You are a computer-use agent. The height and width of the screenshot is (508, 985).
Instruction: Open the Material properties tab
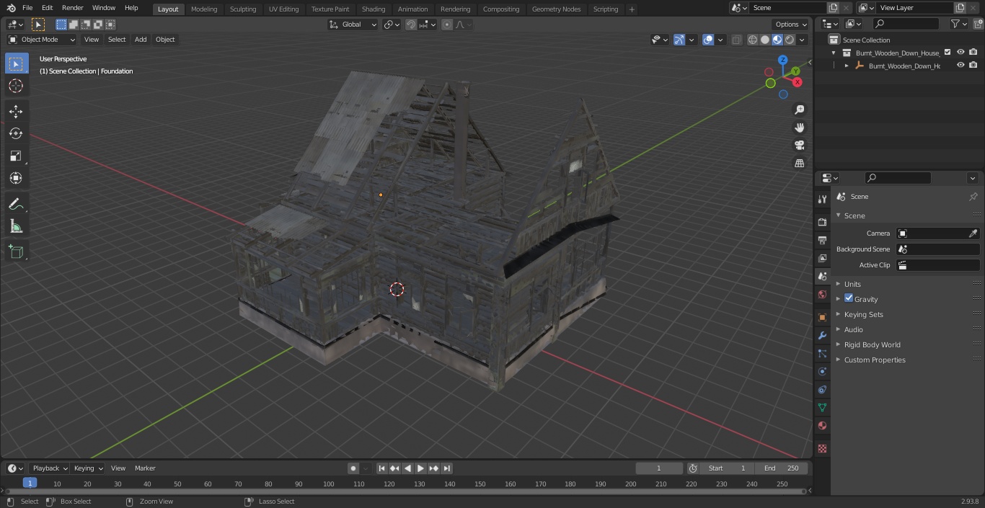coord(822,425)
